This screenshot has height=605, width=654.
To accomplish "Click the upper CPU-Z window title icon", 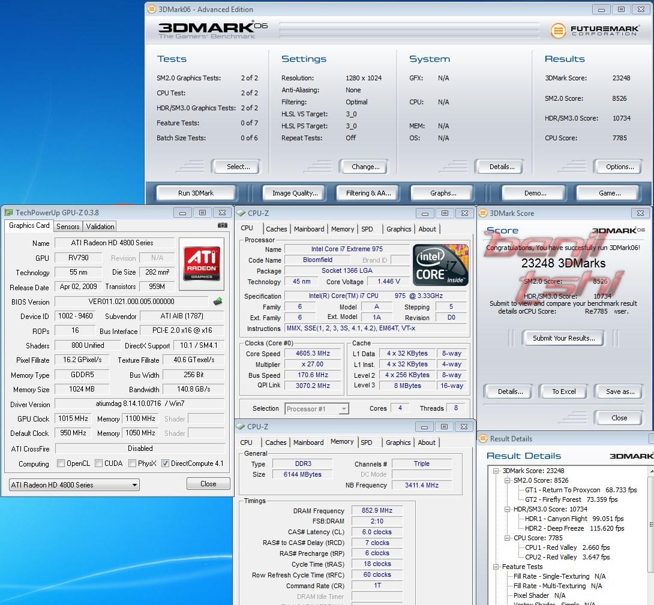I will [241, 213].
